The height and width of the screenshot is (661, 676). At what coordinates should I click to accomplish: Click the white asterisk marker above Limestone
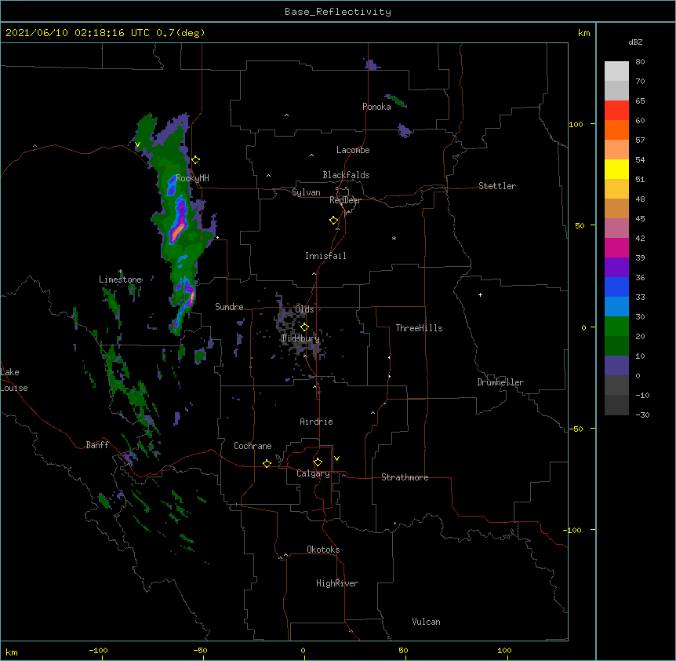tap(120, 272)
